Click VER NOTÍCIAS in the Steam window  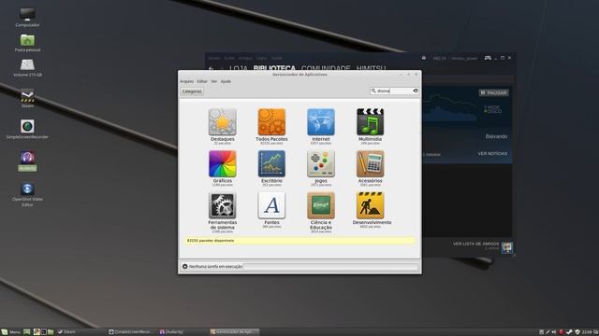tap(492, 153)
